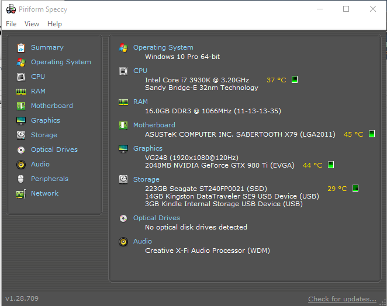Click the green GPU temperature indicator

click(331, 165)
